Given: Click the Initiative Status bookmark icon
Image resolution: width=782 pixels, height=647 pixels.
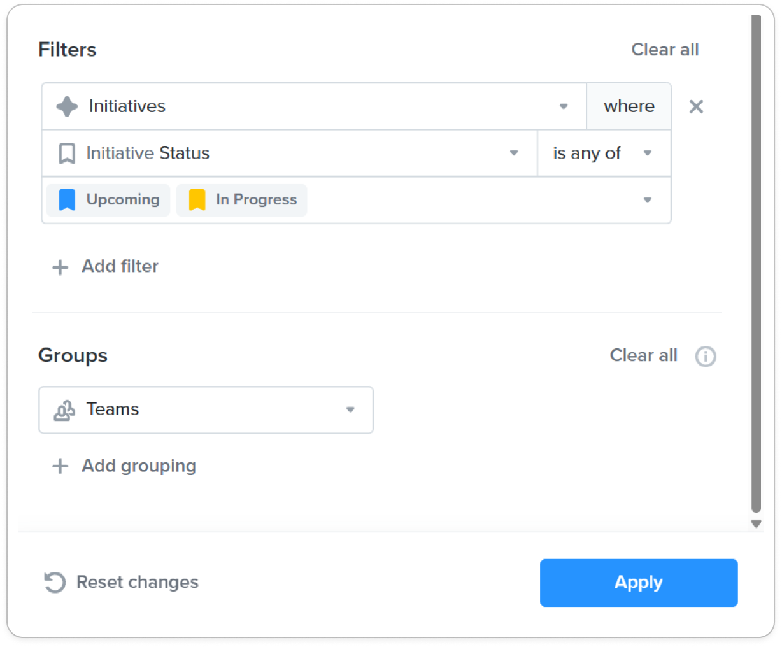Looking at the screenshot, I should pyautogui.click(x=67, y=153).
